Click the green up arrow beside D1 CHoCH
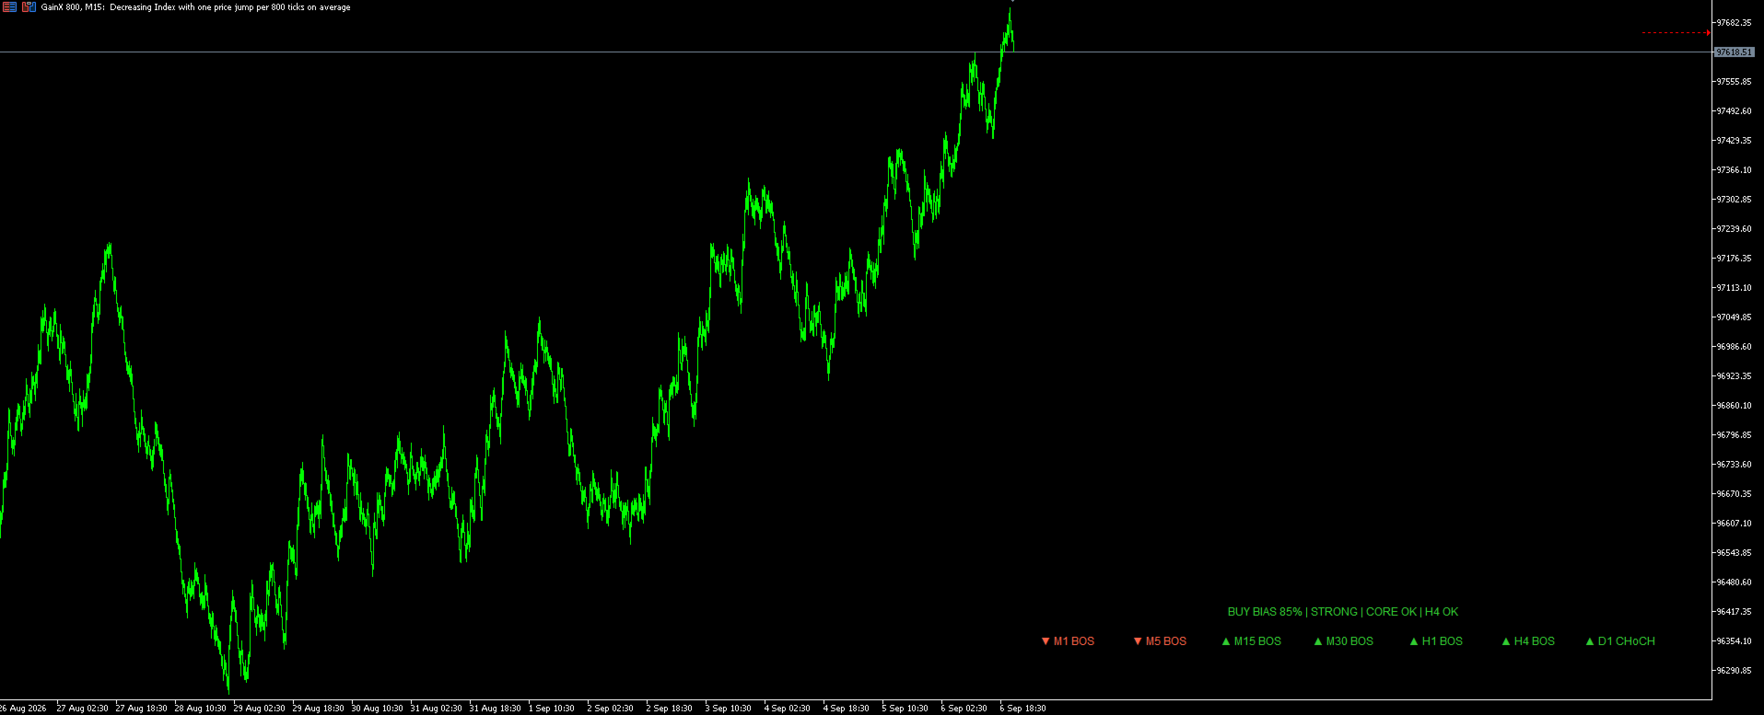 coord(1590,641)
